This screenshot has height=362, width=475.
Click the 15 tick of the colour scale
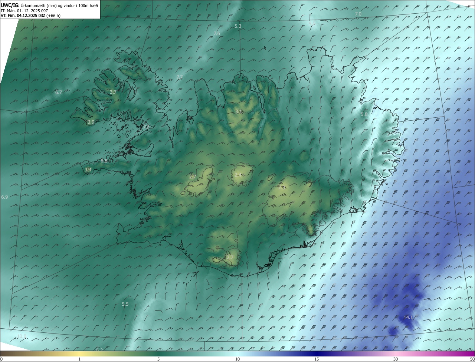point(317,359)
